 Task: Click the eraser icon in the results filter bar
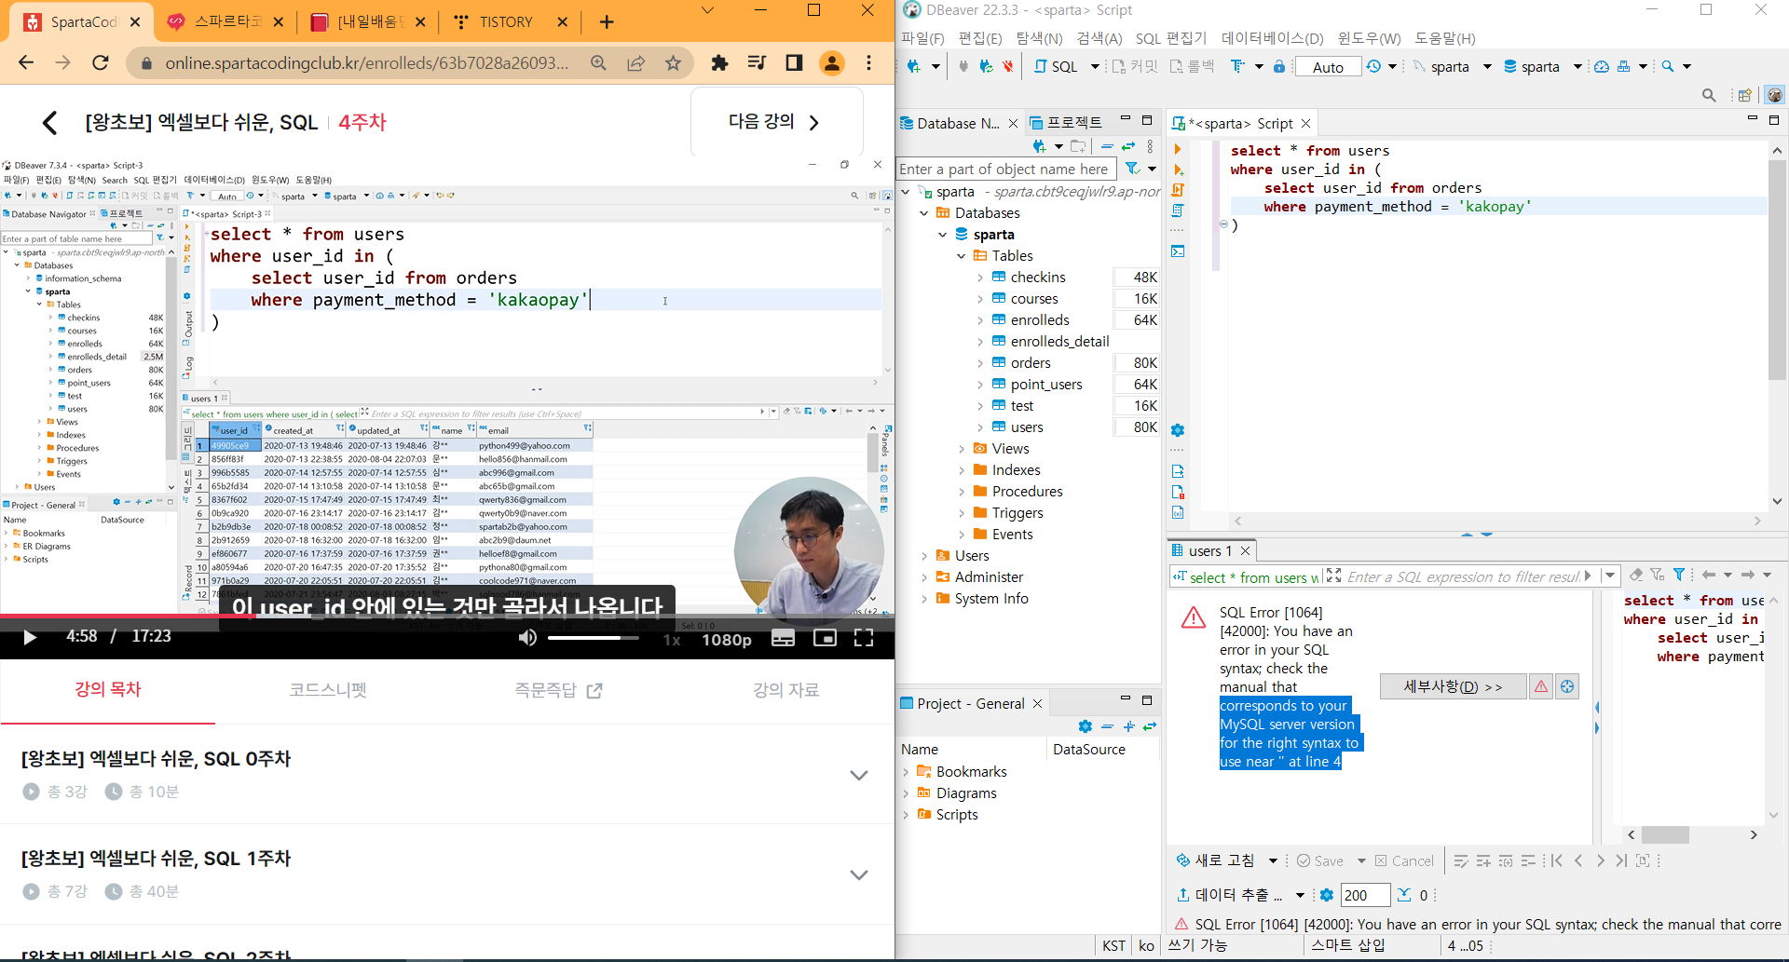(x=1636, y=576)
